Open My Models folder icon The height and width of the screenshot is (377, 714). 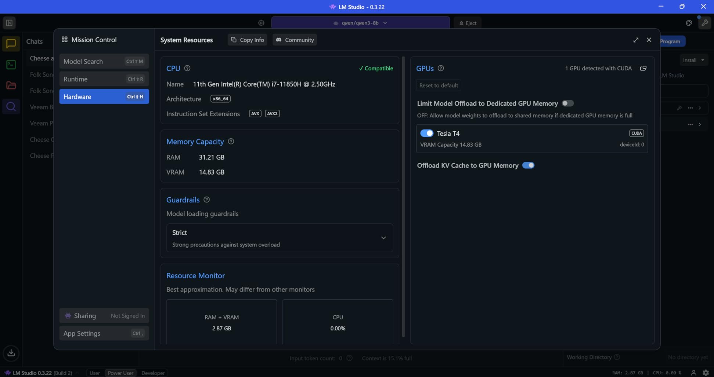(11, 85)
